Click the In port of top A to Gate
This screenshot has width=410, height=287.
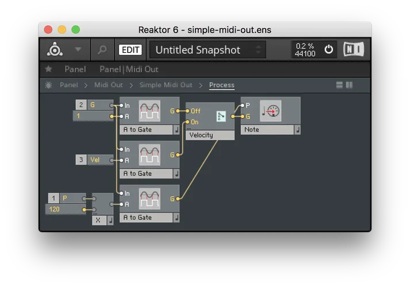(121, 106)
